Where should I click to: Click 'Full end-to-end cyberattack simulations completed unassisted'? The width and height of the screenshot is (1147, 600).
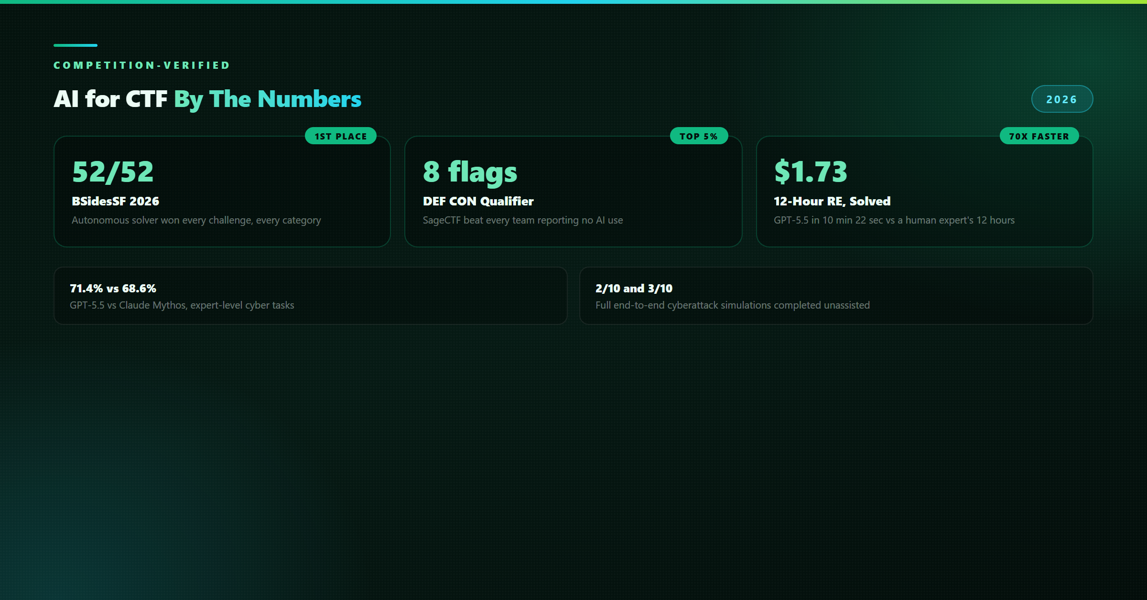(733, 305)
